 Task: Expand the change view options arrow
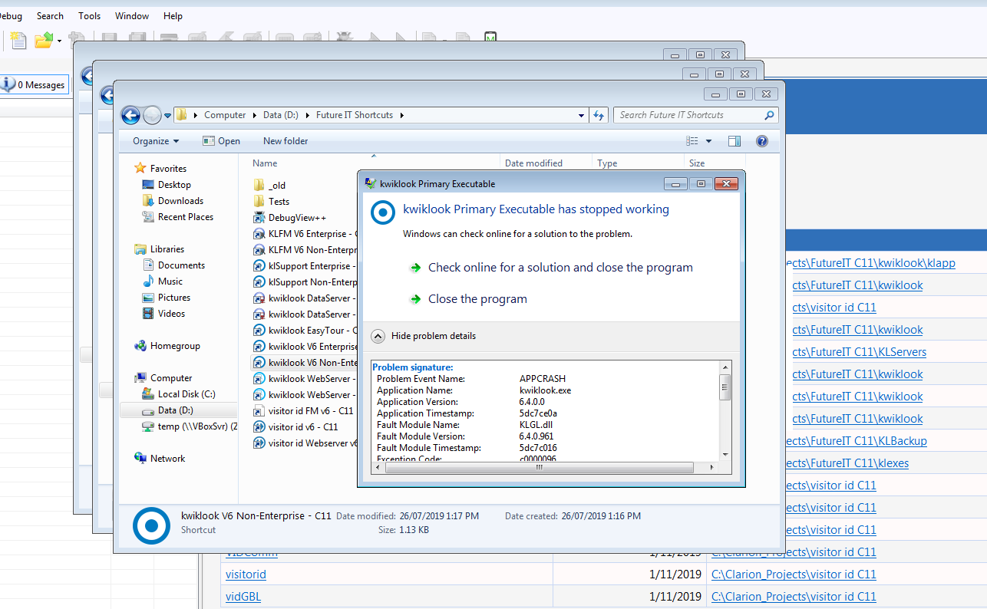point(708,141)
